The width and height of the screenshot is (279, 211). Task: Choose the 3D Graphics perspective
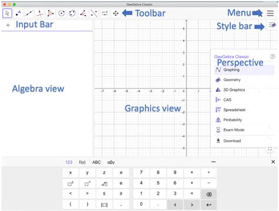[x=244, y=90]
